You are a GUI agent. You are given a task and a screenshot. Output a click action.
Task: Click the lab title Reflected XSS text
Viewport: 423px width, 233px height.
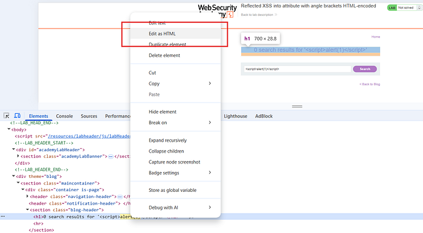click(x=308, y=6)
